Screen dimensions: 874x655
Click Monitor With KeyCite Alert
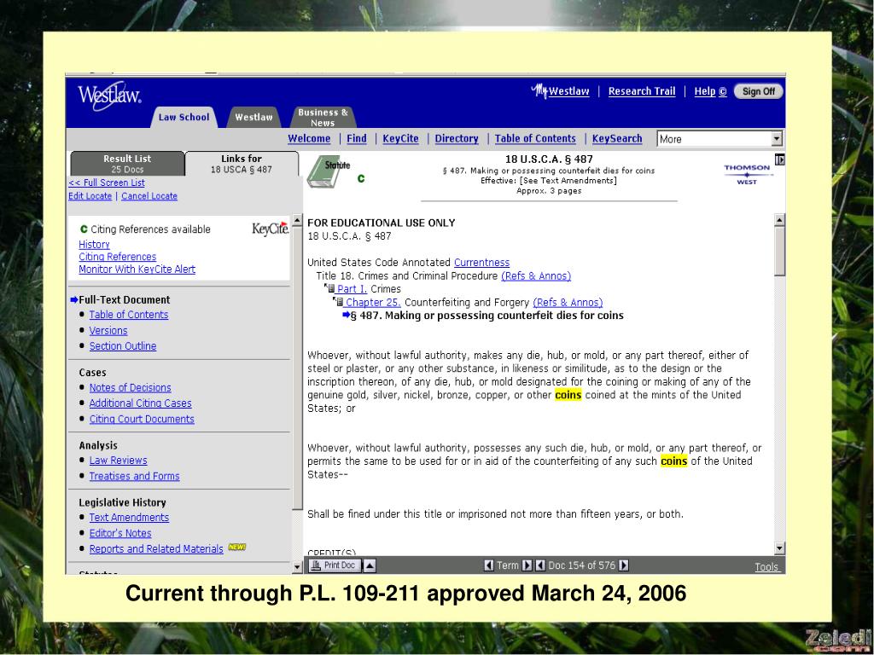137,269
